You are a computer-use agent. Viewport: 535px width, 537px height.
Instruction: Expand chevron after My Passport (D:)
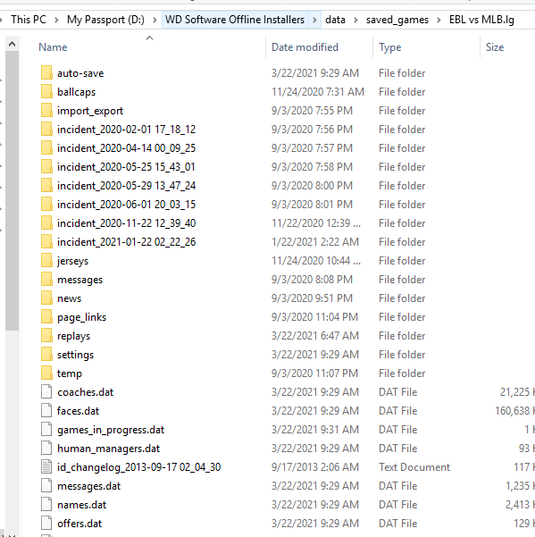(155, 20)
